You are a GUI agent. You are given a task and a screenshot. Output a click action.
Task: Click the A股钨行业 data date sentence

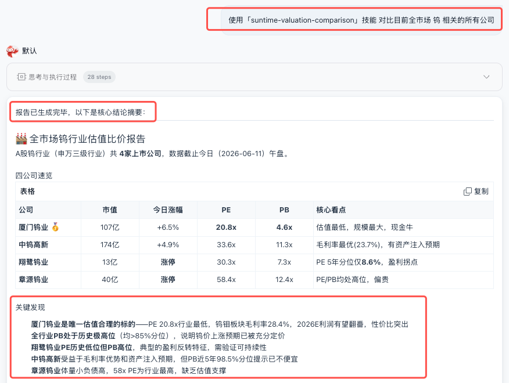pos(152,153)
